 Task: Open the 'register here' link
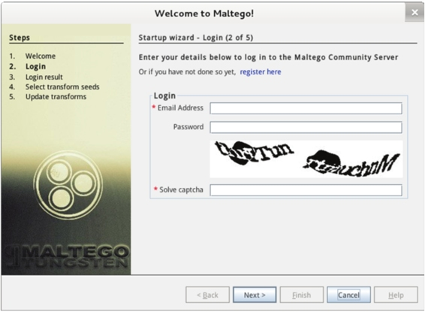click(261, 72)
